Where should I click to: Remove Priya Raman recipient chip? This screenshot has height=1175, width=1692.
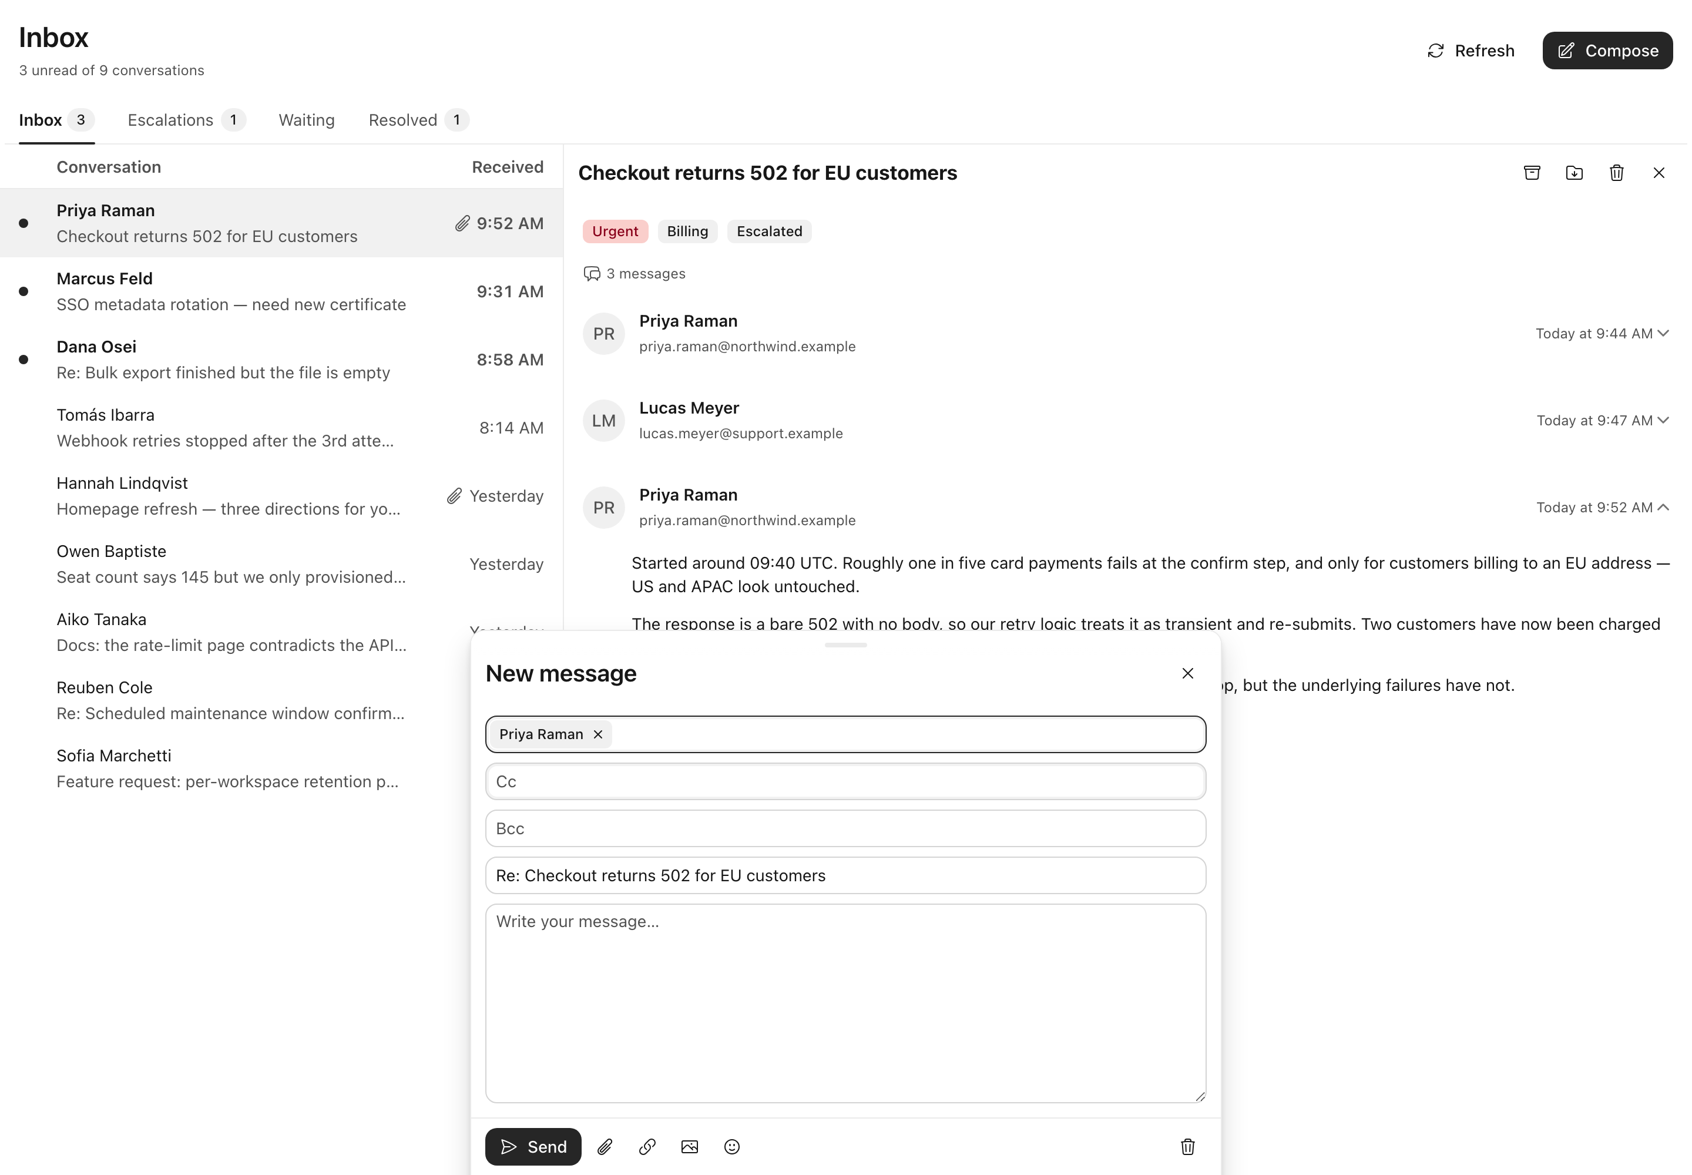tap(598, 734)
